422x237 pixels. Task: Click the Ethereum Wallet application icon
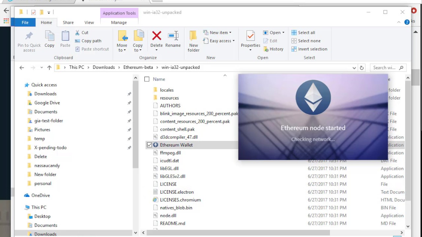(156, 145)
